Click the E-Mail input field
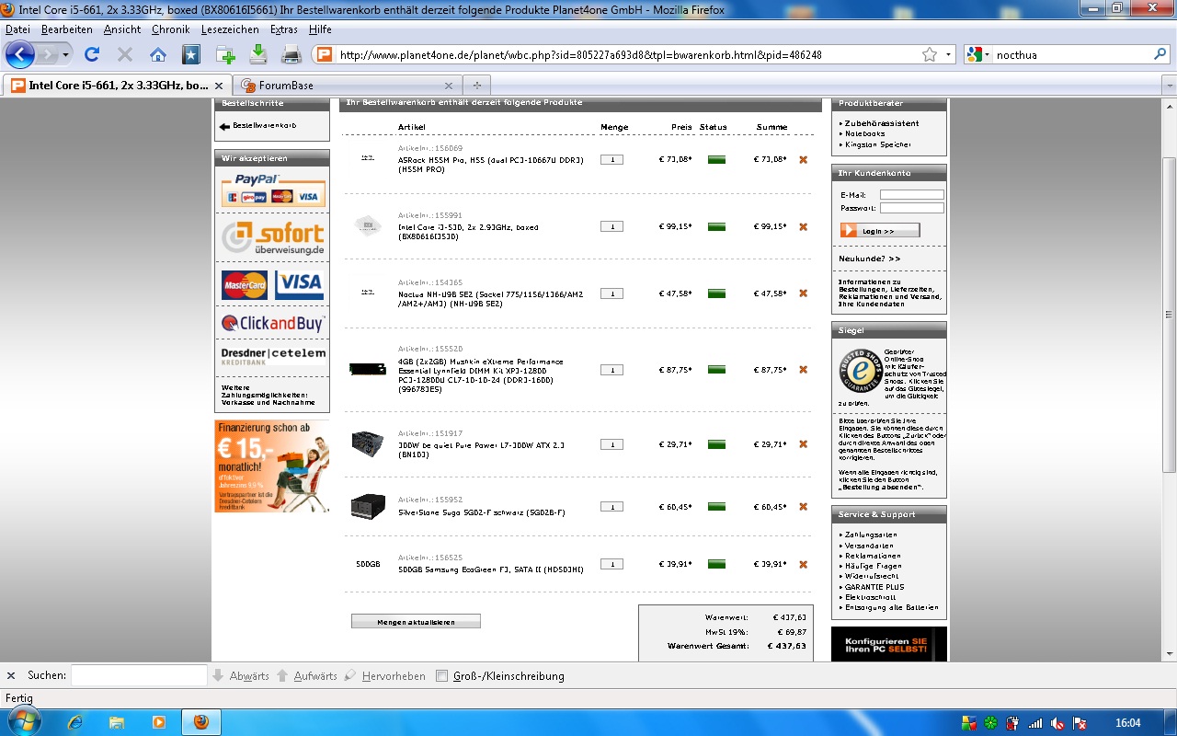 [912, 194]
